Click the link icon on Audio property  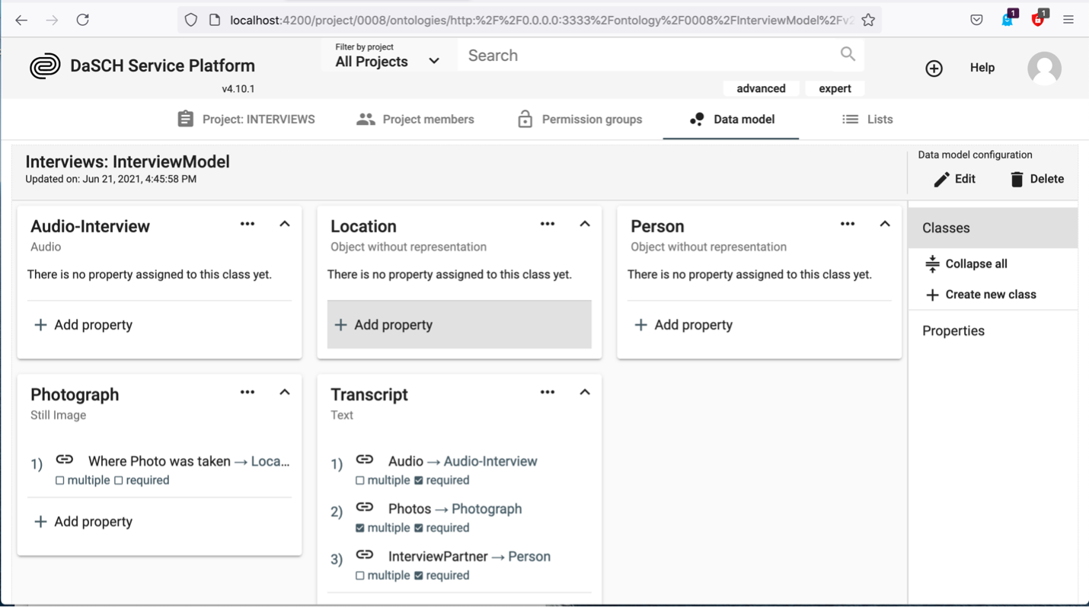coord(365,460)
